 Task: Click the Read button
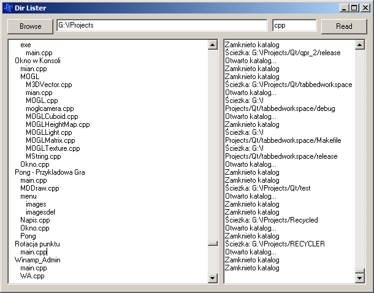pyautogui.click(x=344, y=26)
